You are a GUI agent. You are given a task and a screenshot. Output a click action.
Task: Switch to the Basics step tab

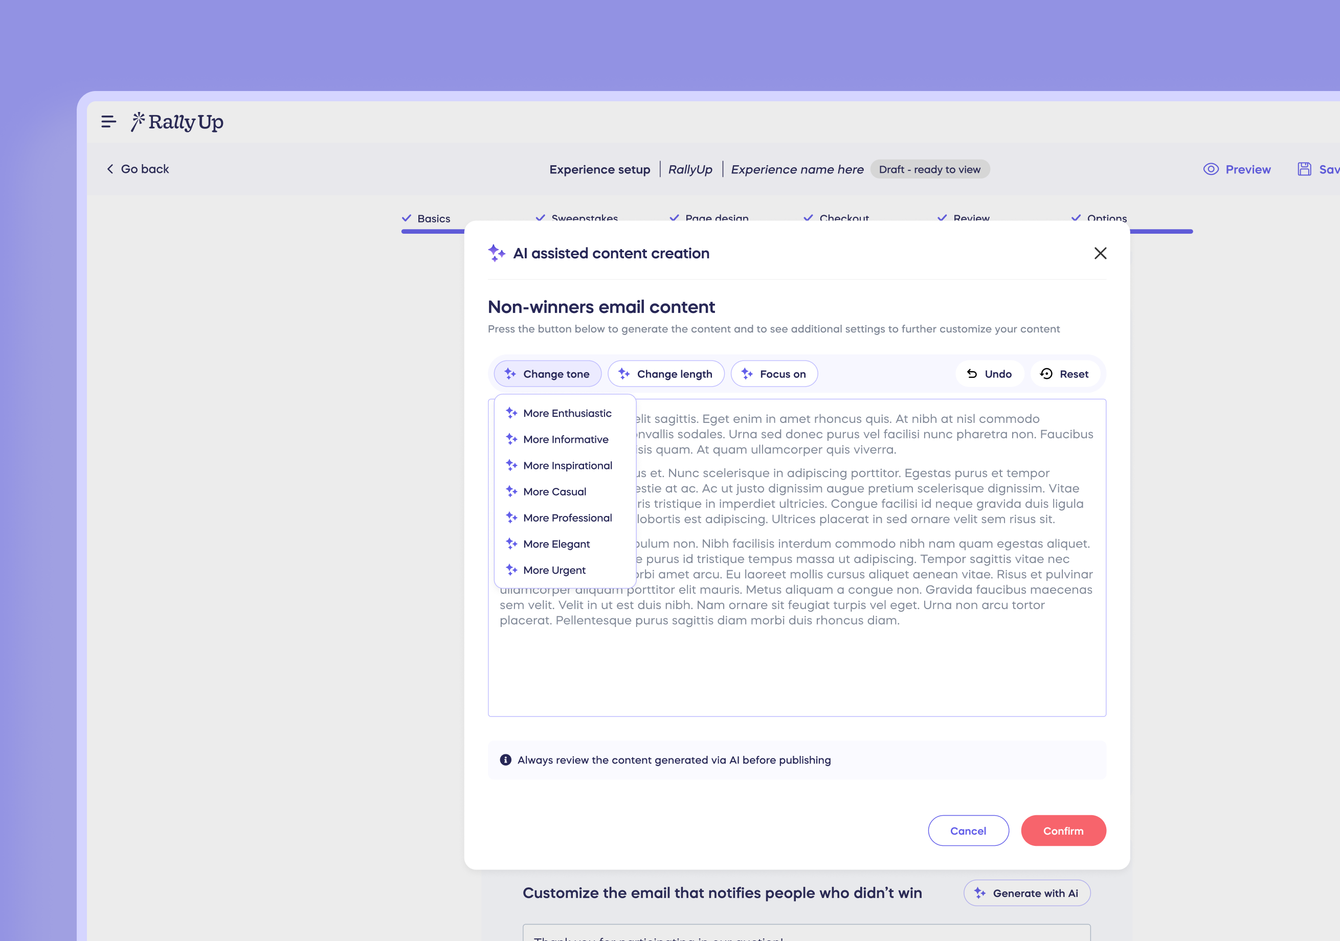[426, 218]
